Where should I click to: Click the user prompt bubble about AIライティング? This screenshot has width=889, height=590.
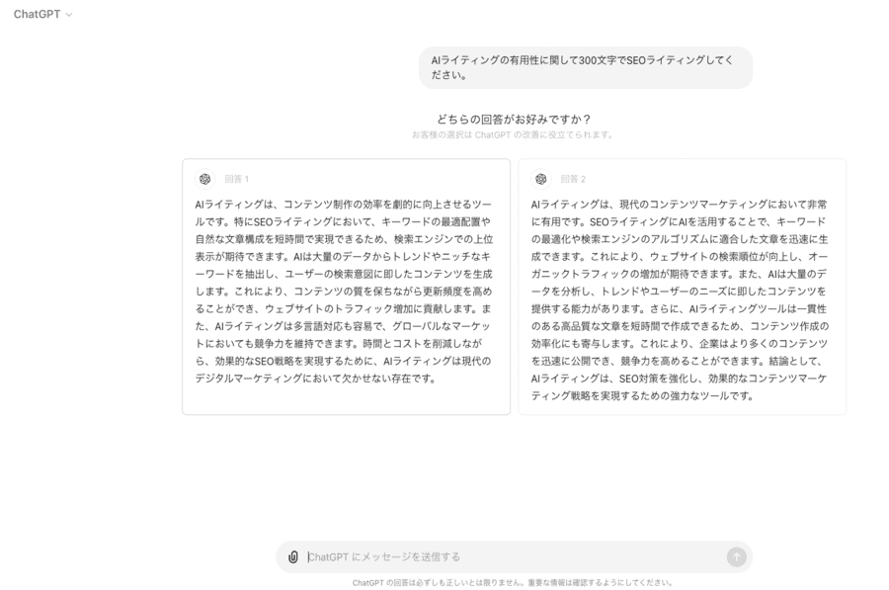pos(586,67)
